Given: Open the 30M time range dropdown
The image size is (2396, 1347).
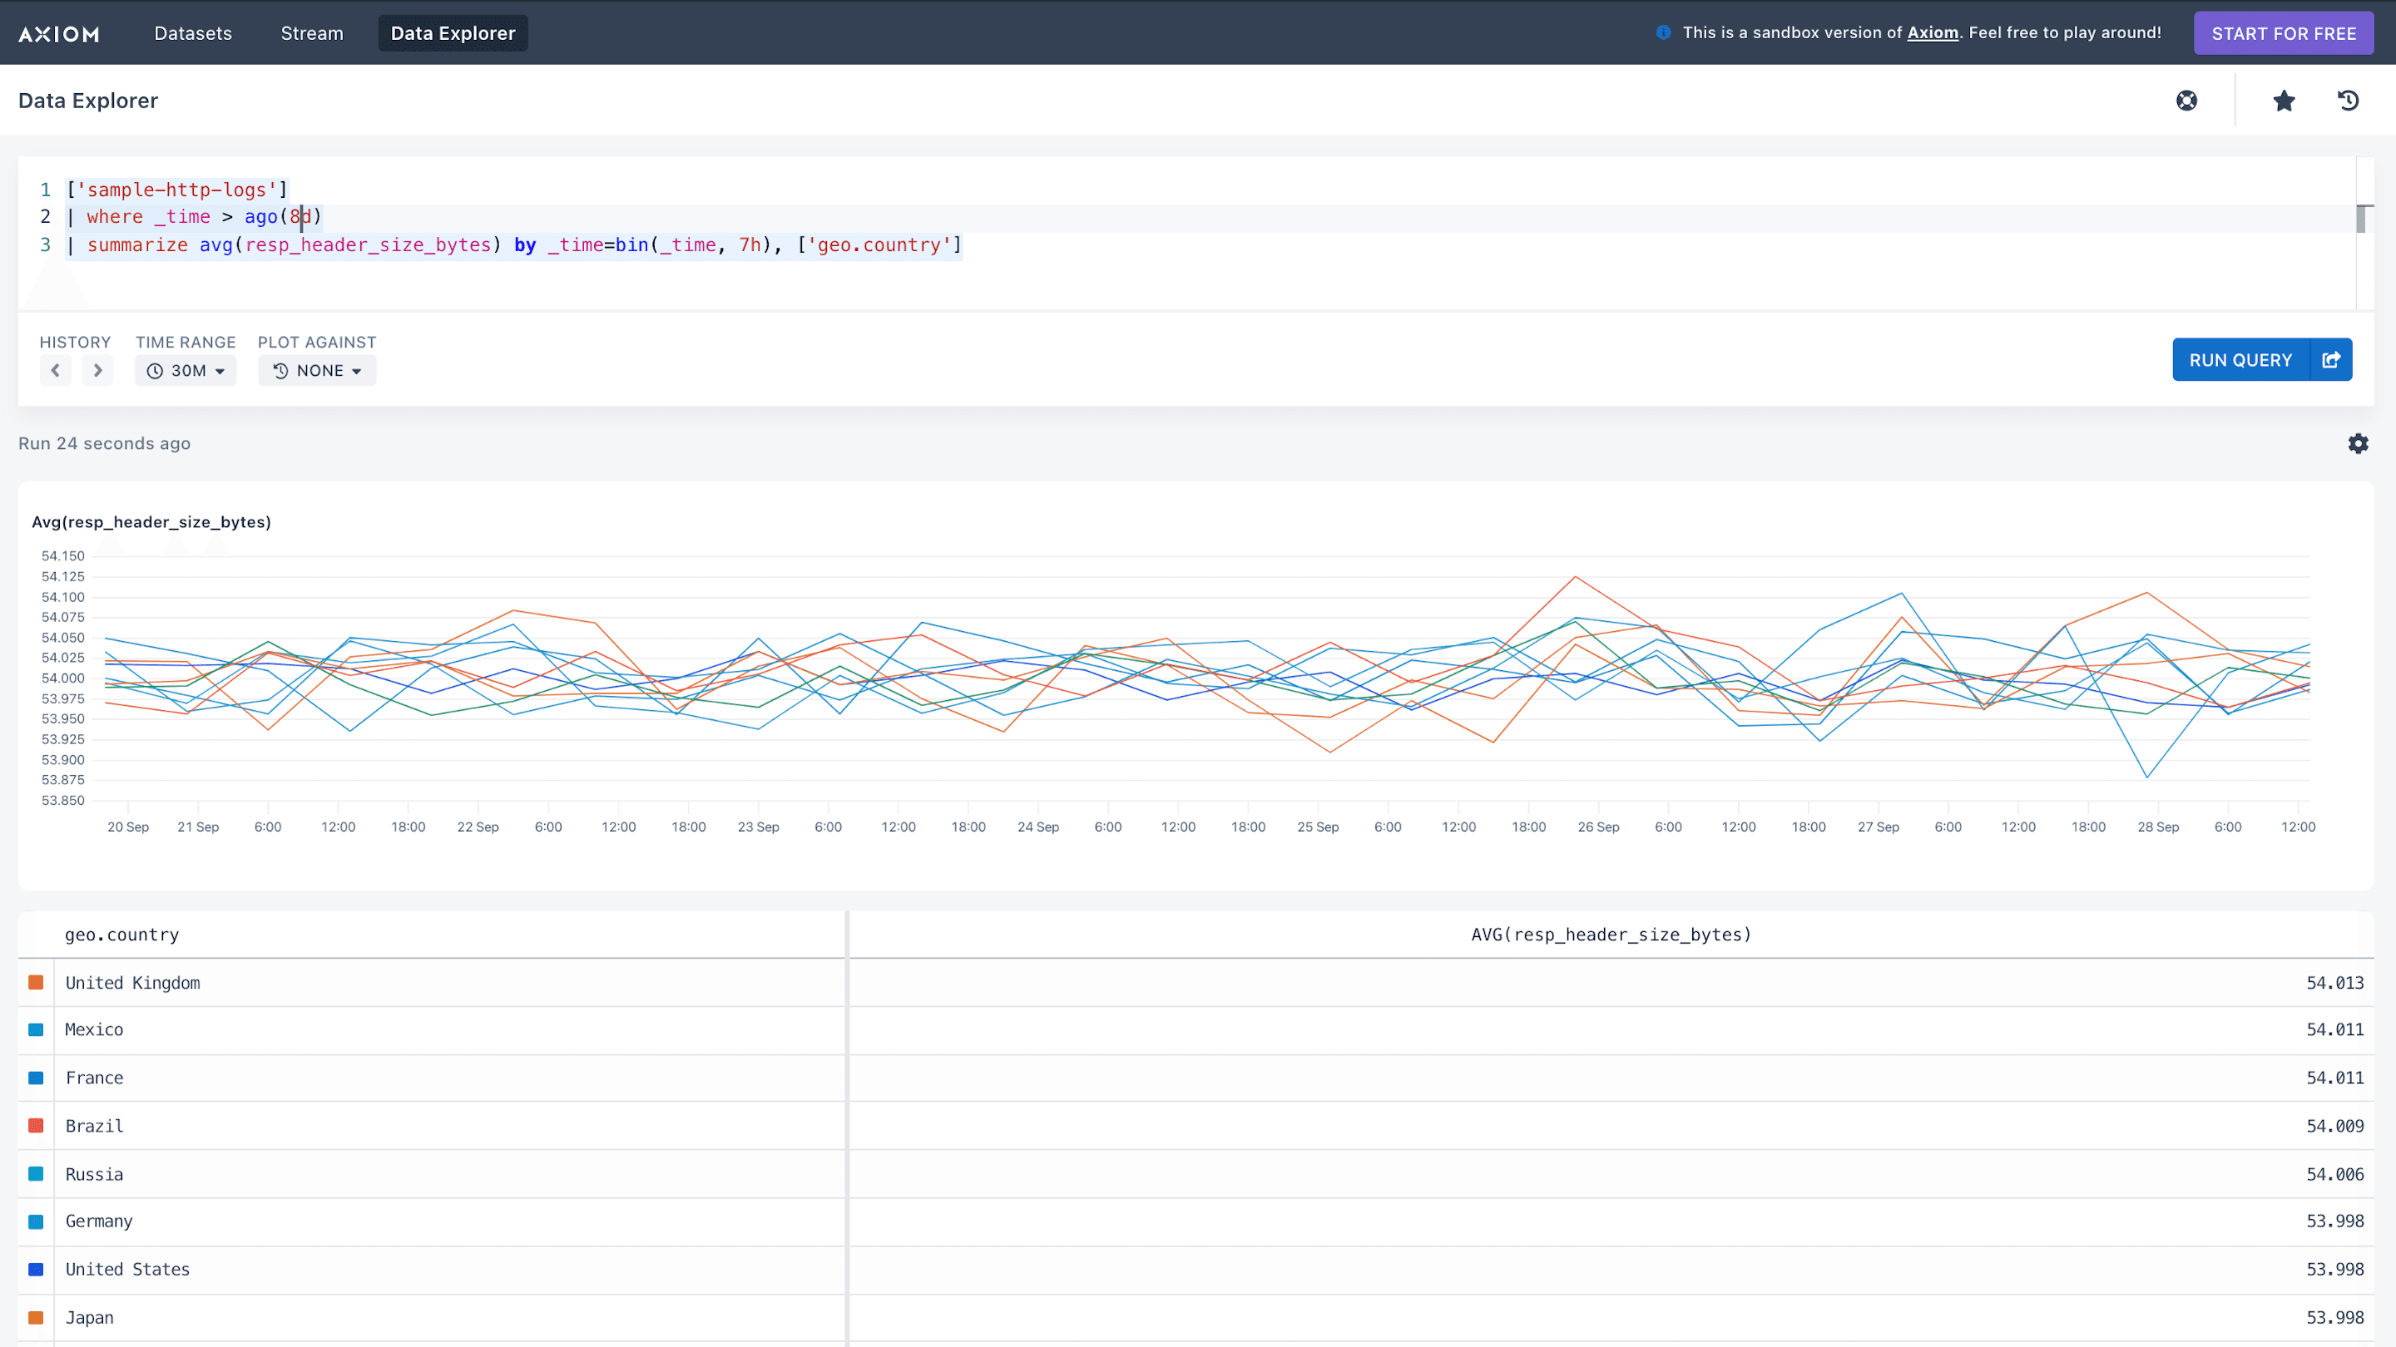Looking at the screenshot, I should tap(185, 370).
